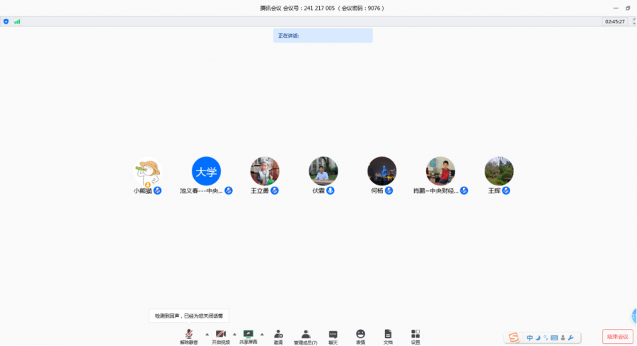Unmute microphone with 解除静音 button

click(189, 336)
